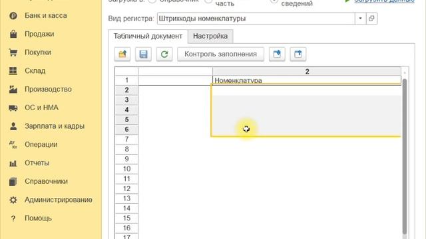Select column header 2
Viewport: 426px width, 239px height.
[x=307, y=71]
